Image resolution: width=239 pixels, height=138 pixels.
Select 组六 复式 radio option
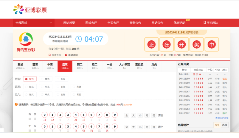point(30,94)
